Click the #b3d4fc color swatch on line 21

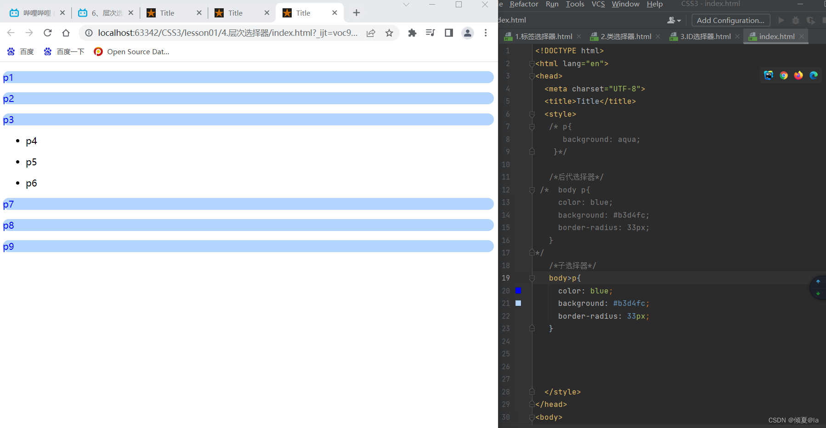518,303
